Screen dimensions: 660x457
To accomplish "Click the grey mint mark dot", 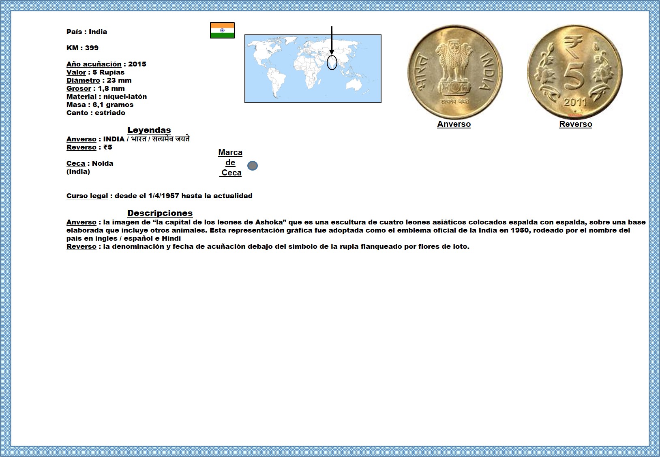I will 253,166.
